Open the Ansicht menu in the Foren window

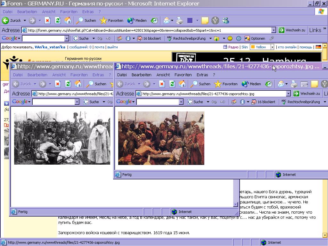pos(49,12)
